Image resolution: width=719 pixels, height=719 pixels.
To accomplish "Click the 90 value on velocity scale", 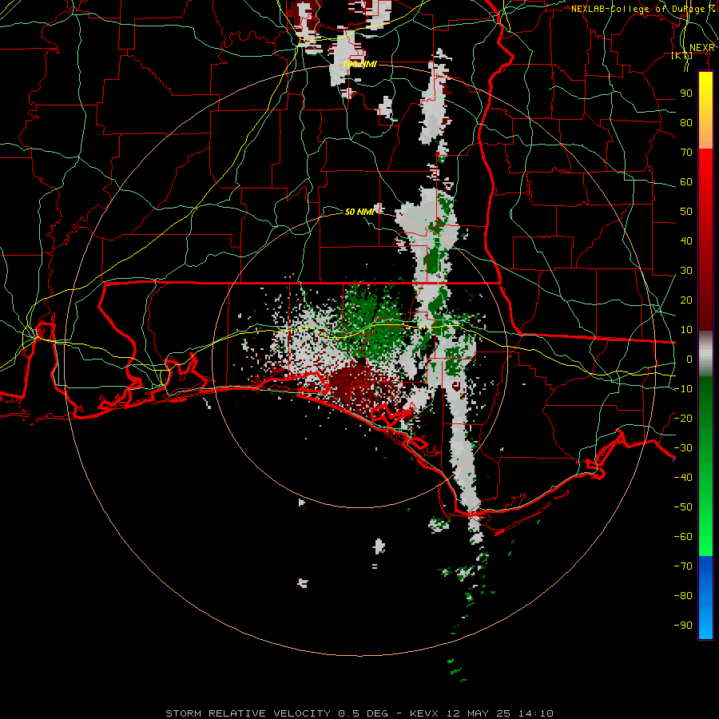I will [686, 93].
